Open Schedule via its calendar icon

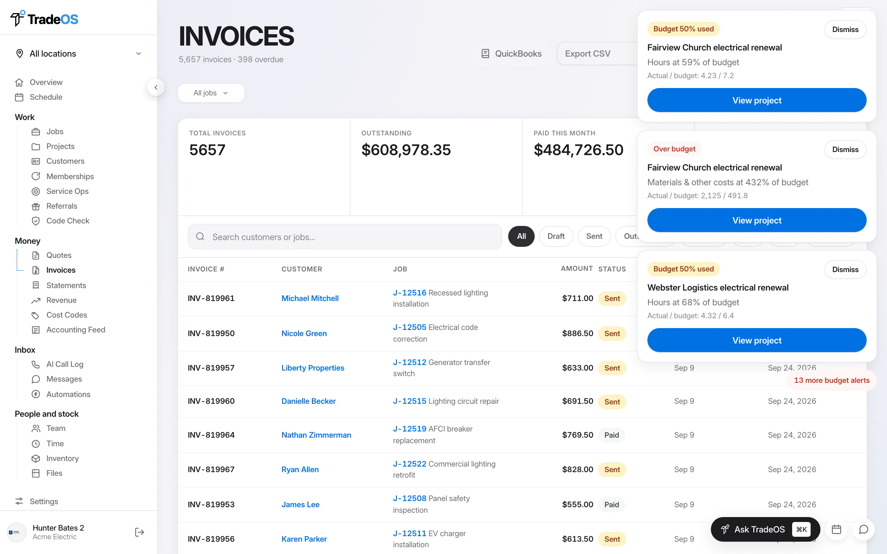(19, 97)
